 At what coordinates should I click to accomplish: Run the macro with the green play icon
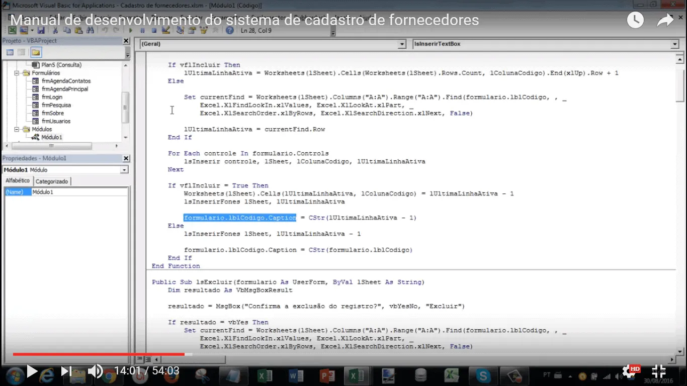pyautogui.click(x=131, y=31)
